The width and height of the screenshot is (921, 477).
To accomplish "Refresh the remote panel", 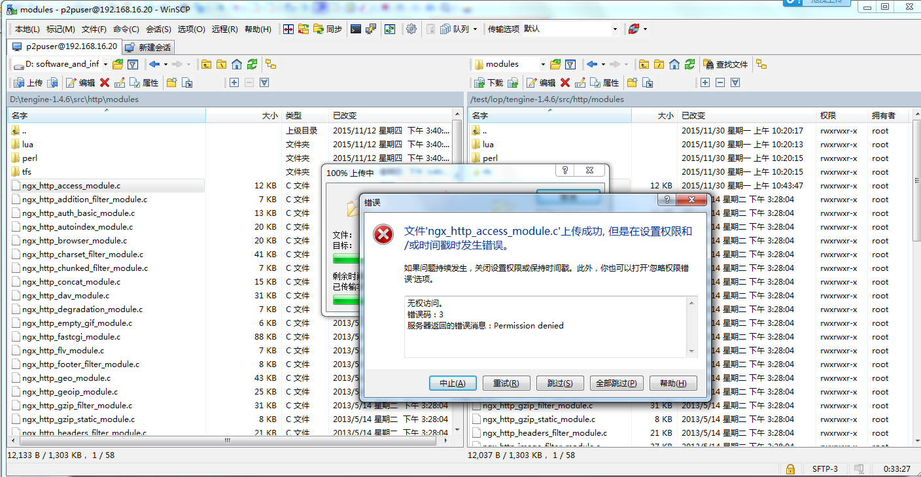I will 690,64.
